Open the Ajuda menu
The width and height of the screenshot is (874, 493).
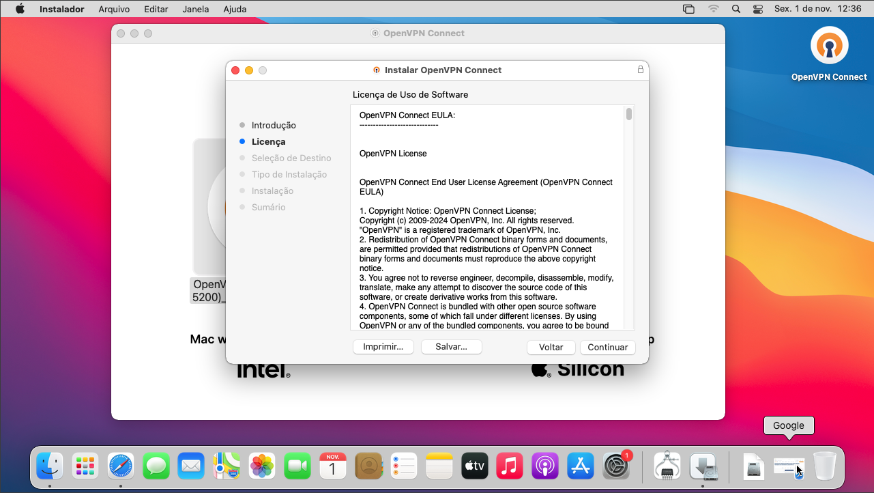pos(235,9)
